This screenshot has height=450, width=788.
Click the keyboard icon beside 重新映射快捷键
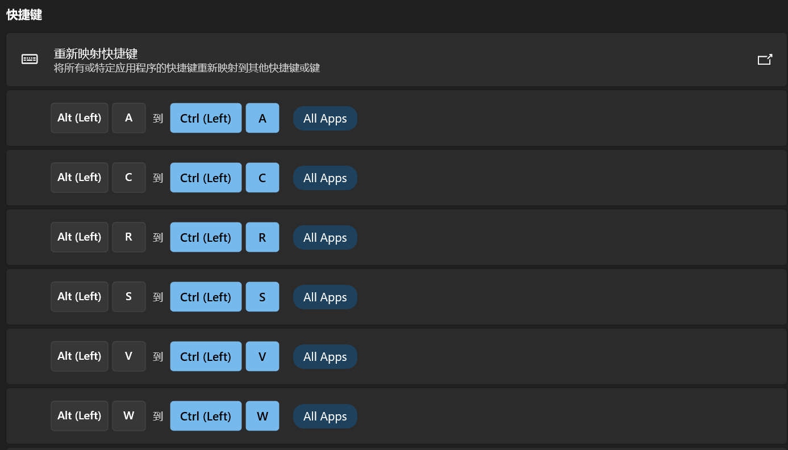[30, 59]
